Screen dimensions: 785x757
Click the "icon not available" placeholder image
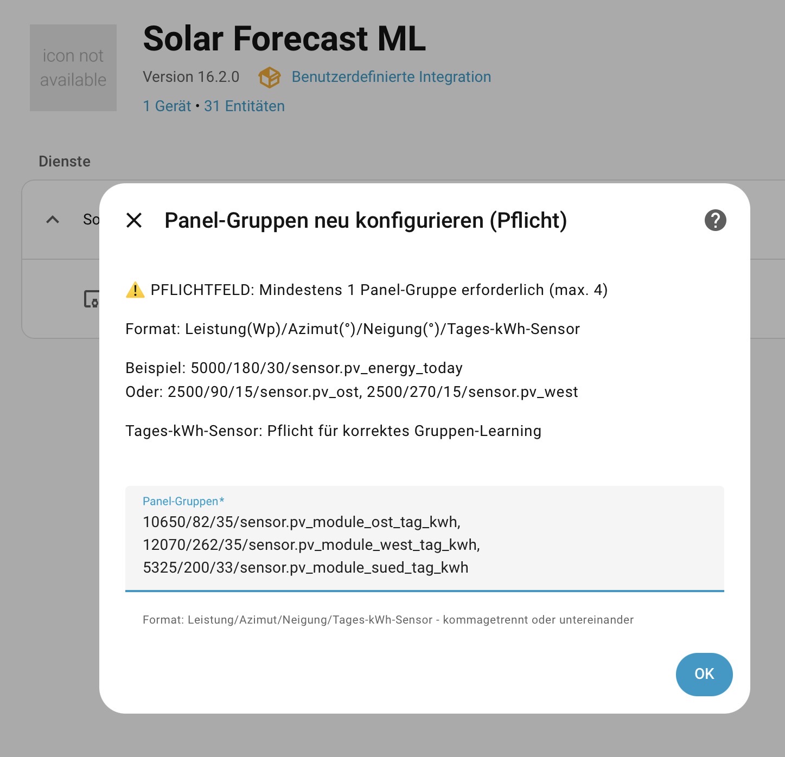coord(73,68)
